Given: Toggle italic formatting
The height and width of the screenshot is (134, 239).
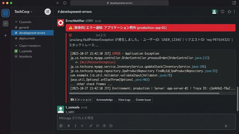Looking at the screenshot, I should (x=75, y=126).
